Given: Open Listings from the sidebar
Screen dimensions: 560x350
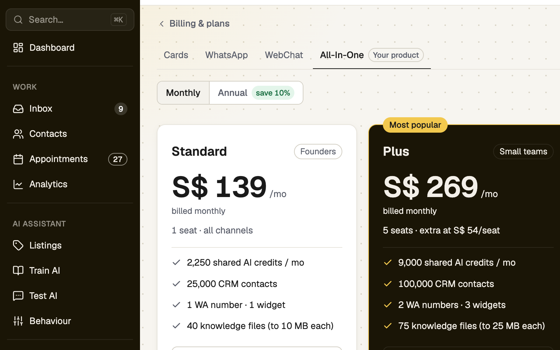Looking at the screenshot, I should 45,245.
